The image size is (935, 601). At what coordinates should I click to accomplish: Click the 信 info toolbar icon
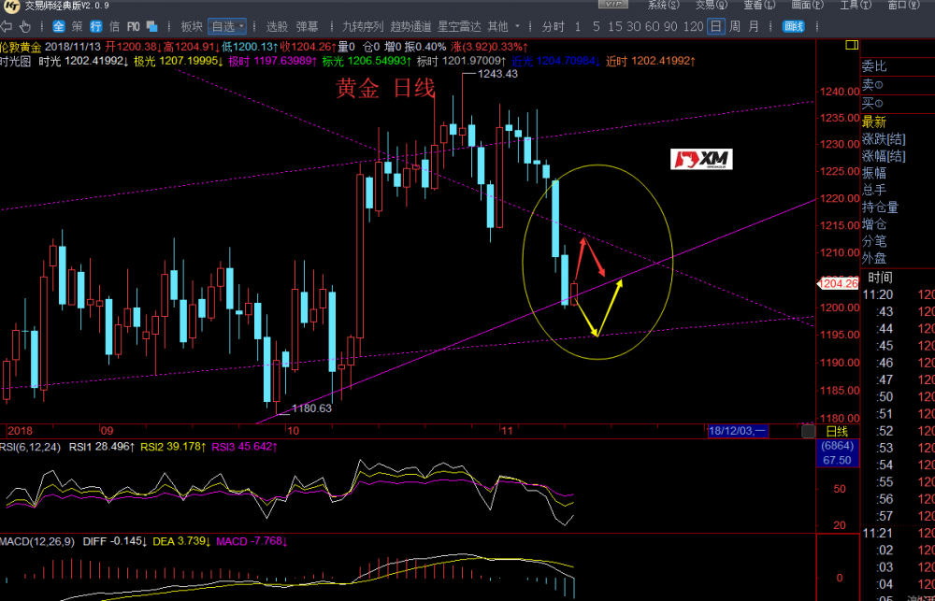[x=114, y=26]
